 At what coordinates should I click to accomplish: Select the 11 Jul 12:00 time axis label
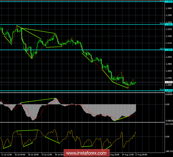click(7, 155)
